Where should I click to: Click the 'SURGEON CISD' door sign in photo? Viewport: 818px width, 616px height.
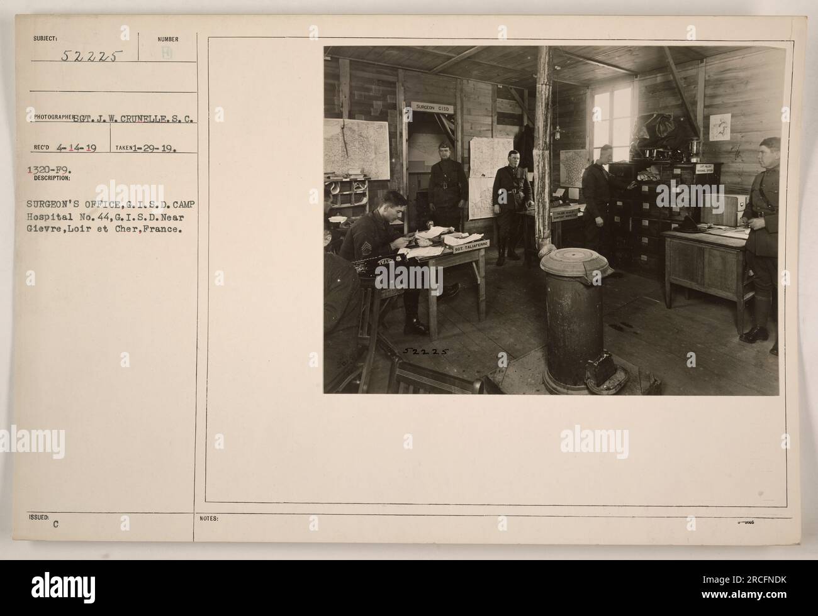pos(432,107)
